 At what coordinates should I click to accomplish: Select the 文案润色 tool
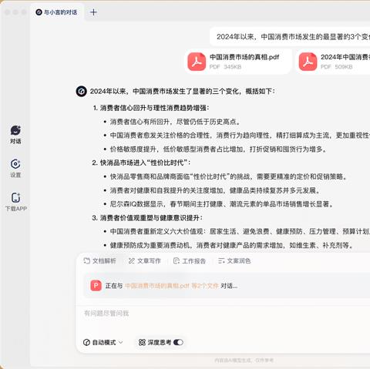[234, 261]
